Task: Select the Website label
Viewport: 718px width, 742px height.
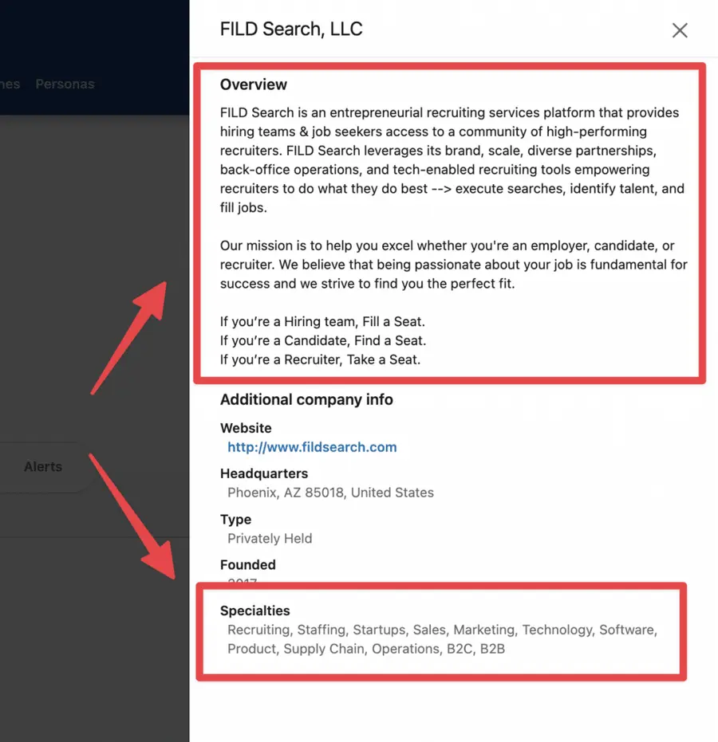Action: click(246, 428)
